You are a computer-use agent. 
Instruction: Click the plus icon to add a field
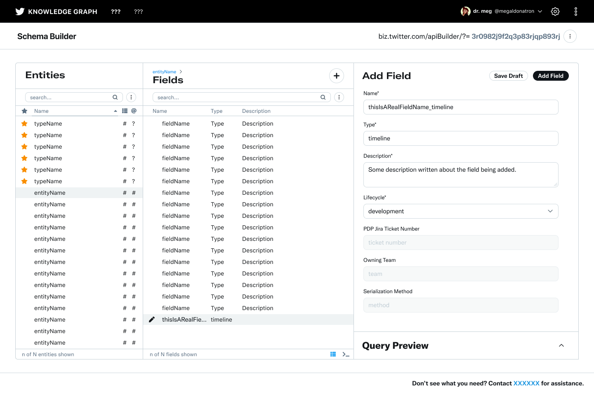pos(337,76)
